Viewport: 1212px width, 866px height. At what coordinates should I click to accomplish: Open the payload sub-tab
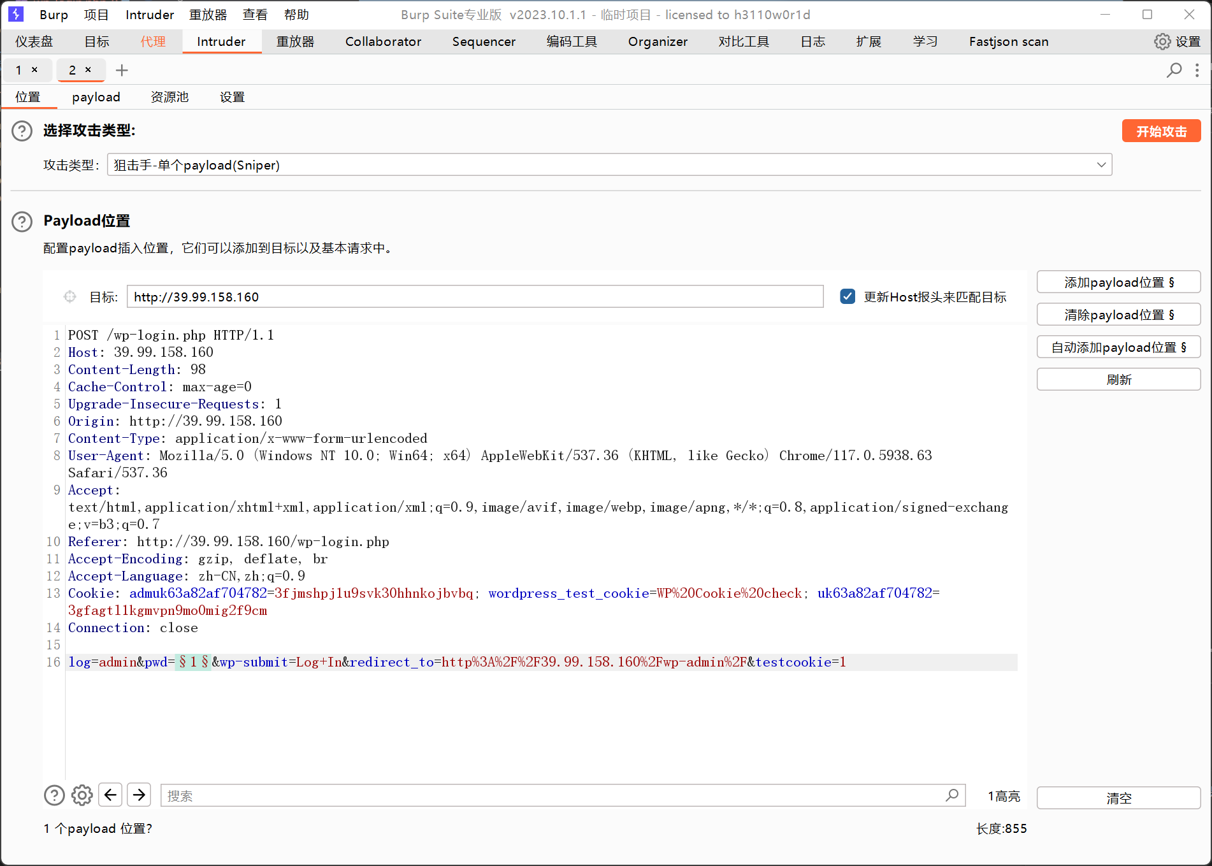tap(96, 97)
